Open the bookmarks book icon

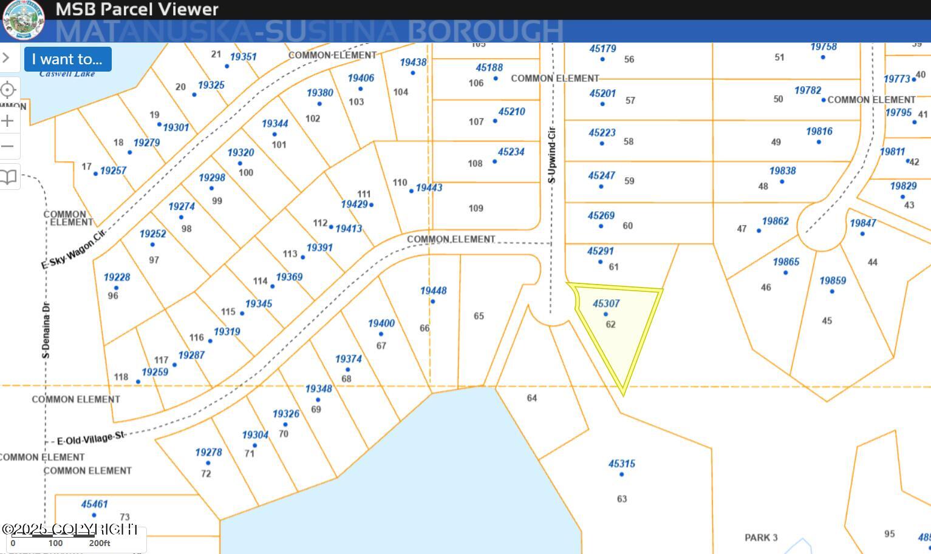click(x=8, y=177)
